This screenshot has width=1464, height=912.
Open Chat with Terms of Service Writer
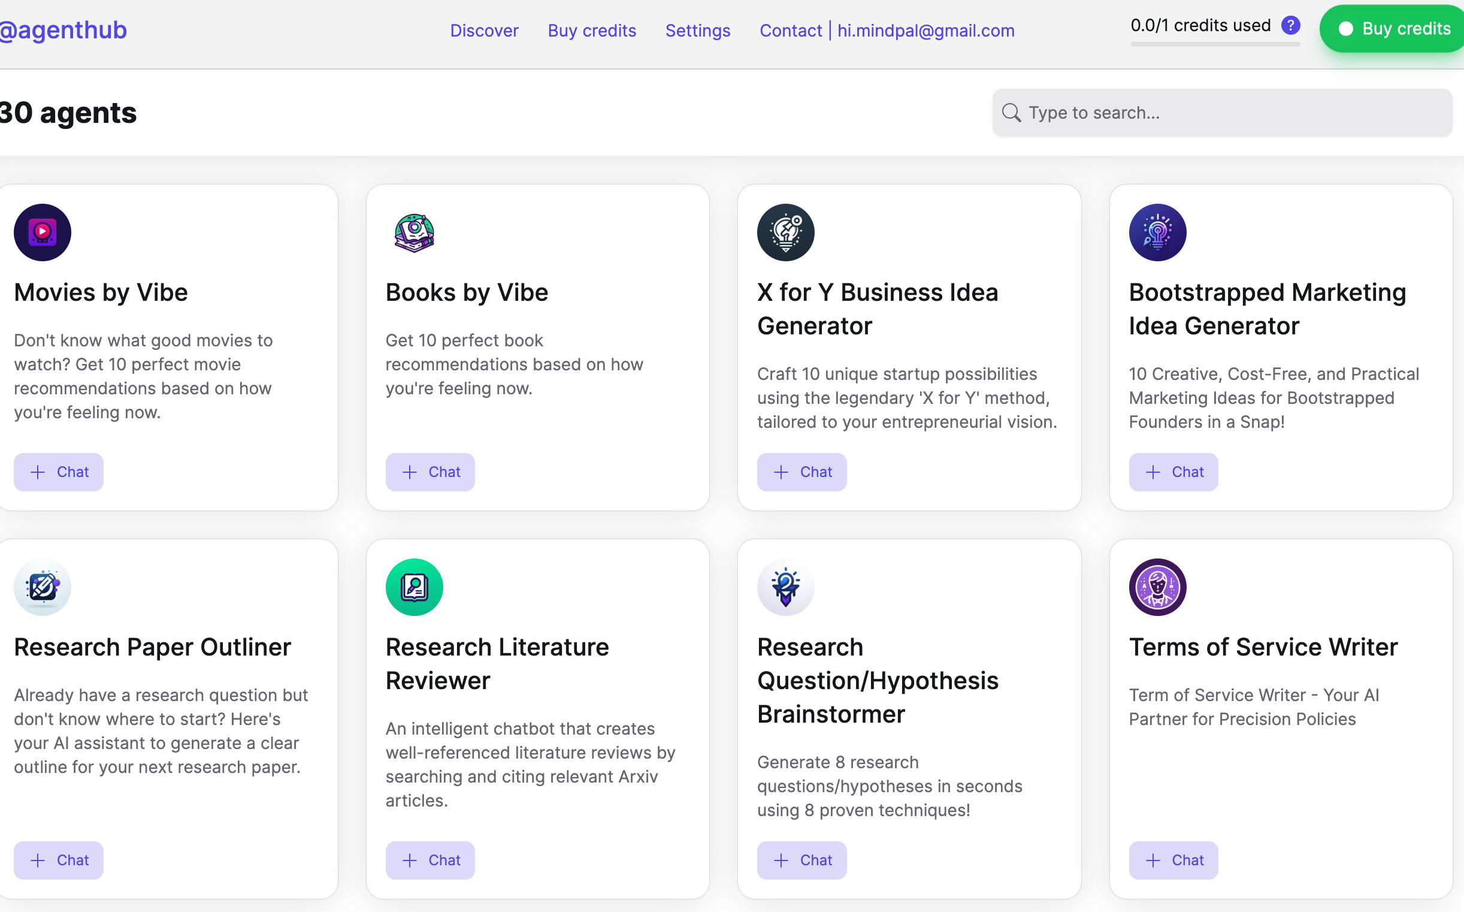(x=1173, y=860)
